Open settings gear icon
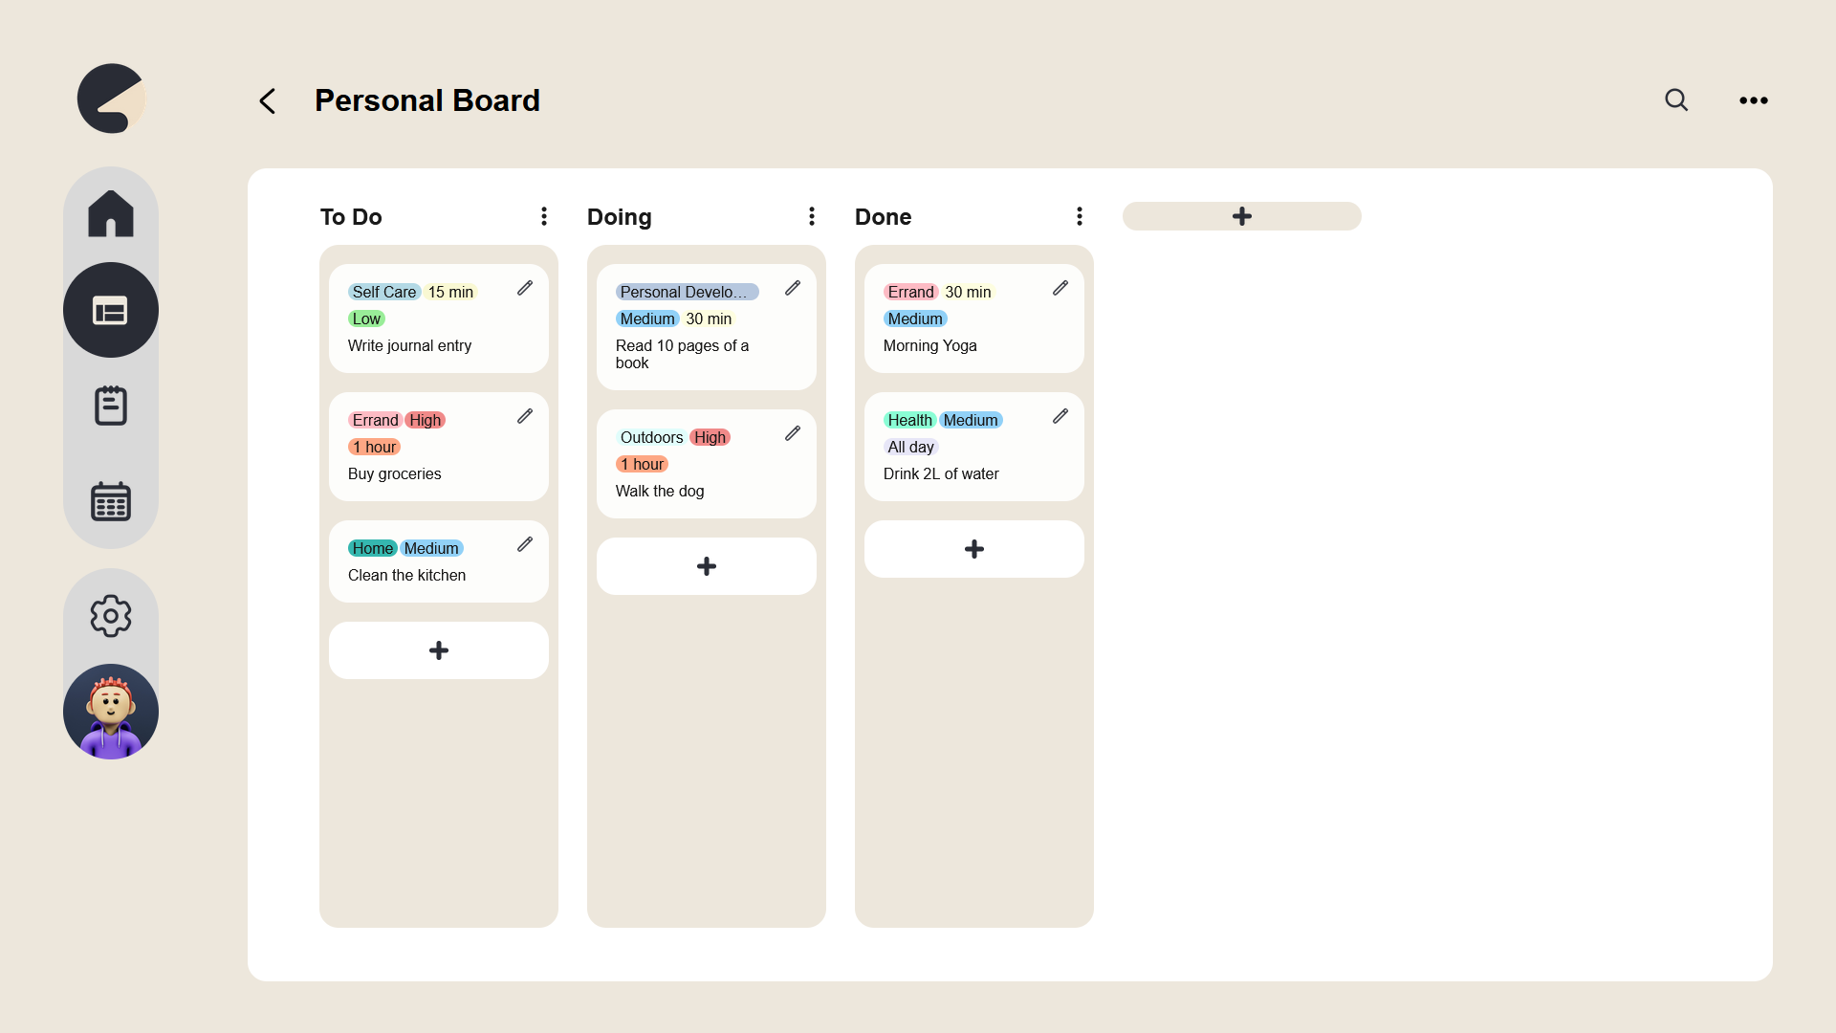 [111, 616]
